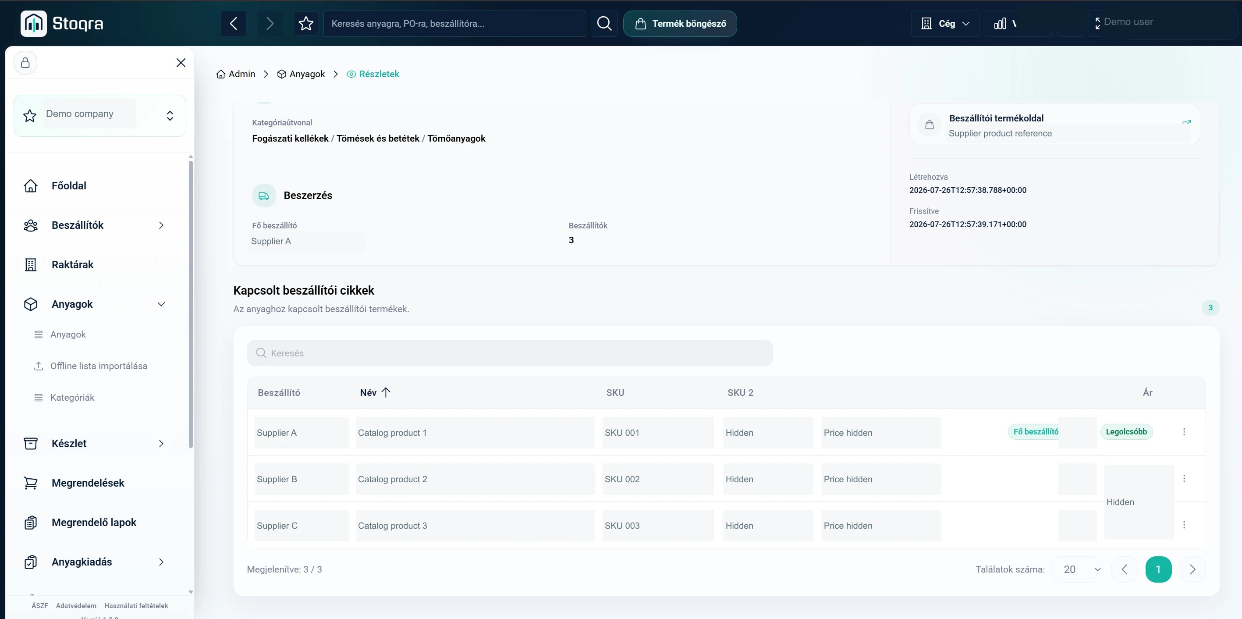The image size is (1242, 619).
Task: Click the global search input field
Action: tap(454, 23)
